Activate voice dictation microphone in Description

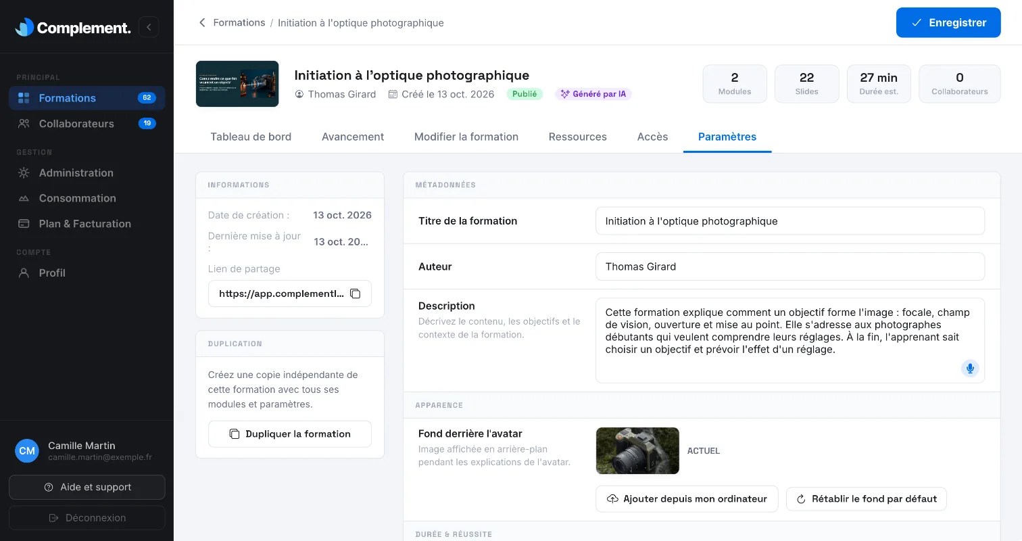click(x=970, y=369)
